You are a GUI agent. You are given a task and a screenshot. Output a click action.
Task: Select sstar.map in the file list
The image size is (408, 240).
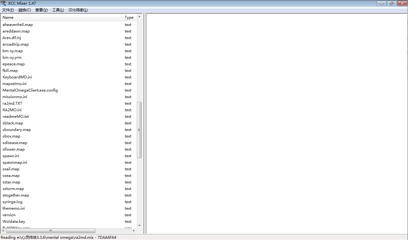(11, 182)
